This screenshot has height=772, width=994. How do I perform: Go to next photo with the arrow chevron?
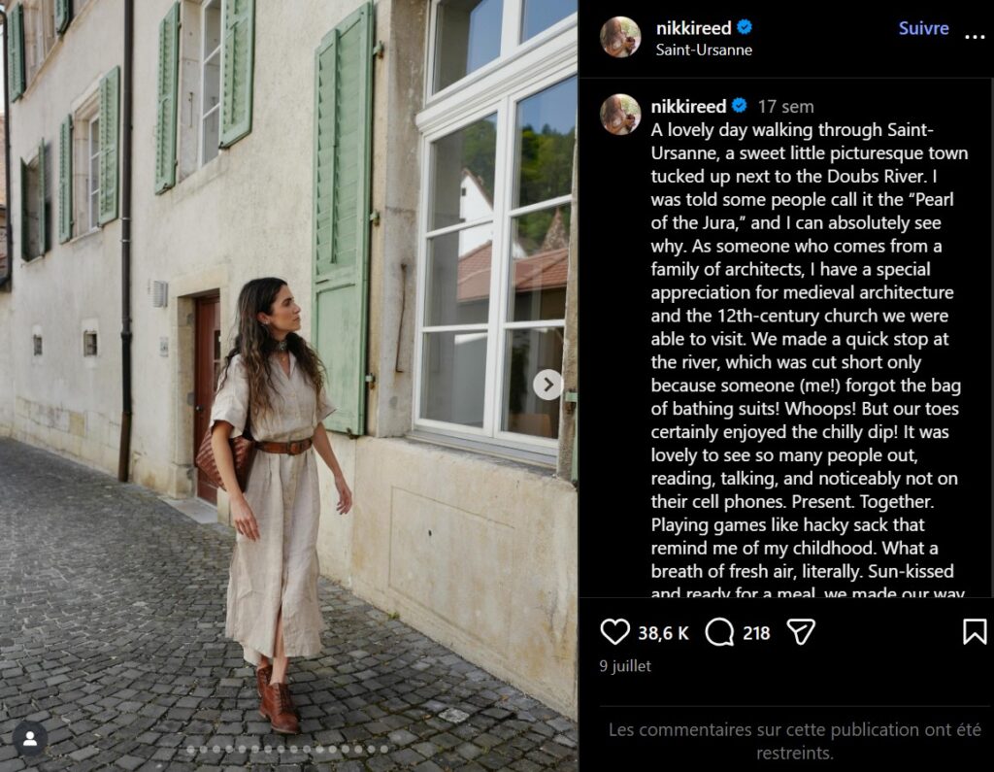pos(548,385)
